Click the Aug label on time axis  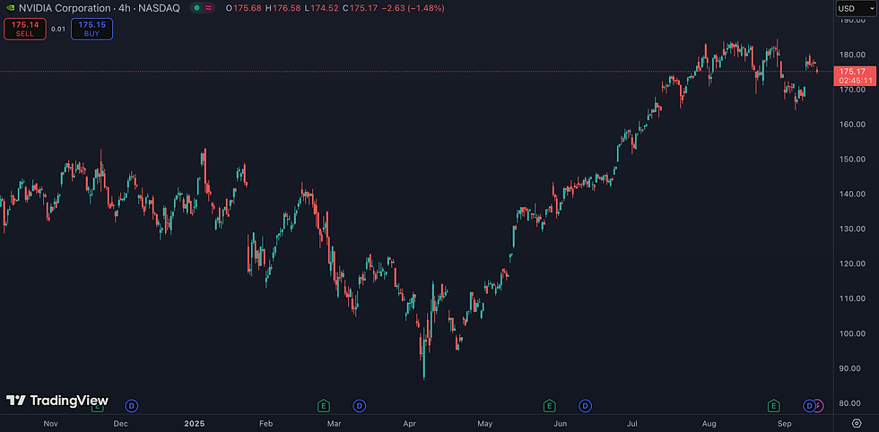pos(709,424)
